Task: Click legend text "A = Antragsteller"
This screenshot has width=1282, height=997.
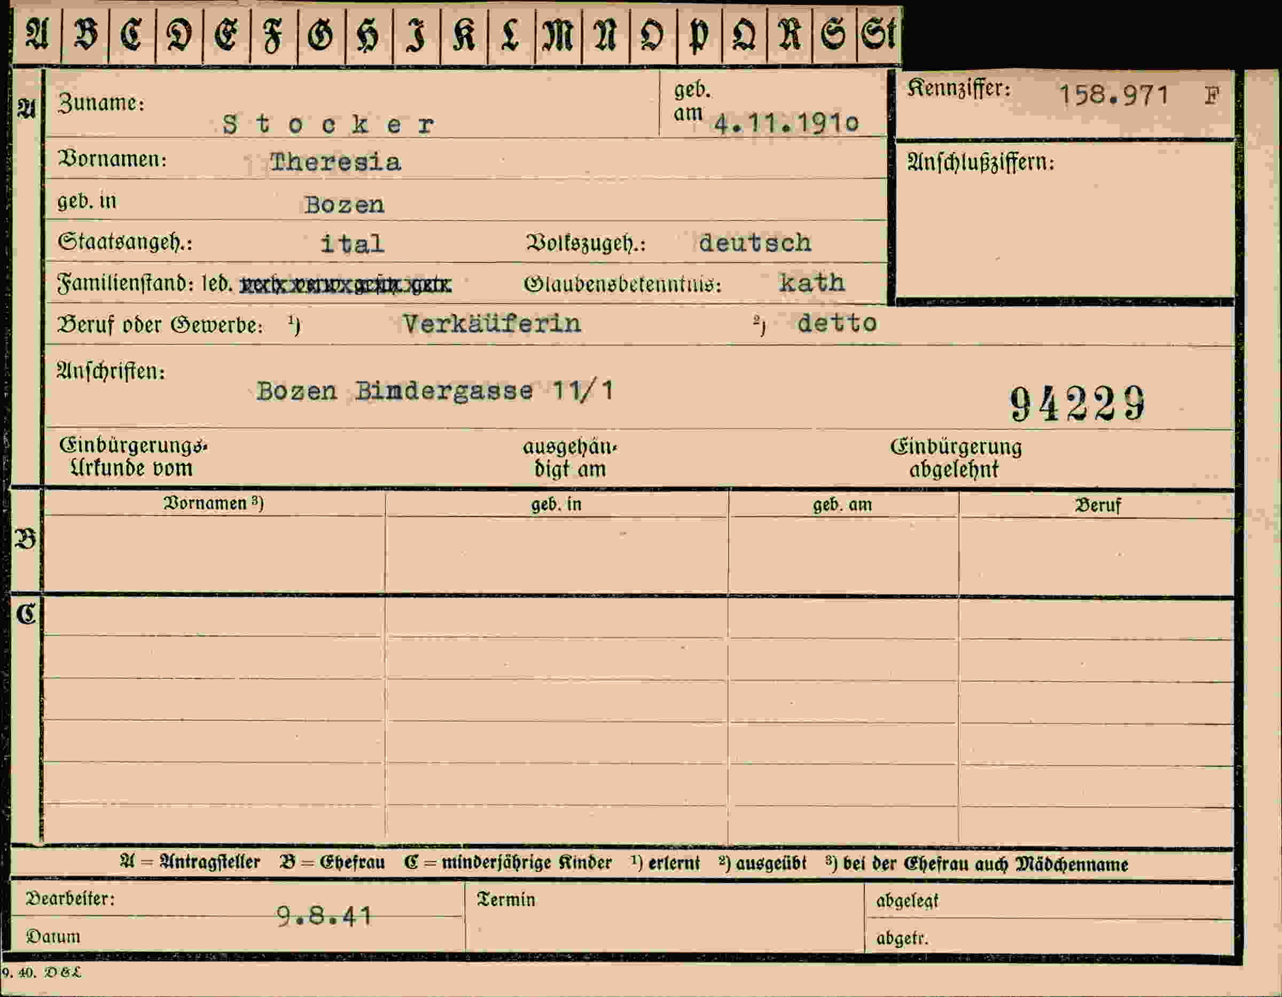Action: click(190, 861)
